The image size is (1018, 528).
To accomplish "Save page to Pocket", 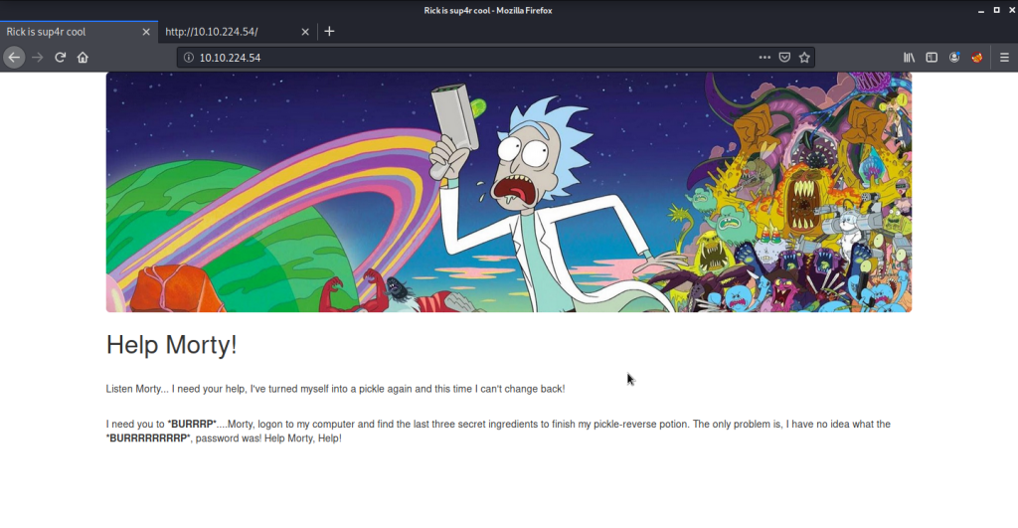I will pyautogui.click(x=784, y=58).
